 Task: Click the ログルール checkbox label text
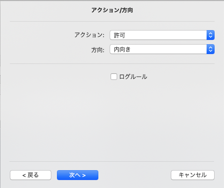point(133,77)
